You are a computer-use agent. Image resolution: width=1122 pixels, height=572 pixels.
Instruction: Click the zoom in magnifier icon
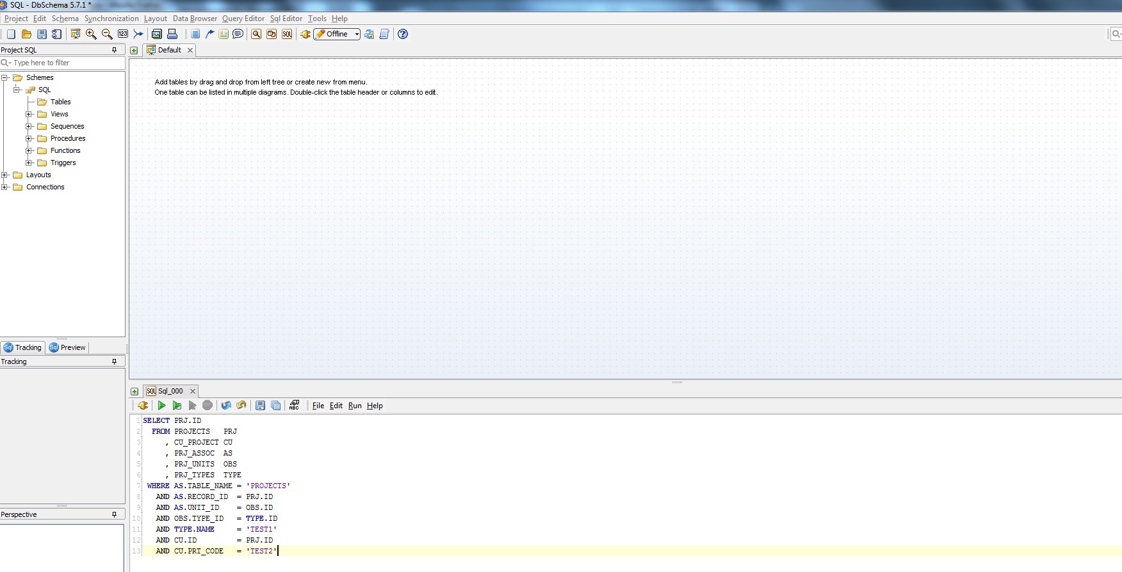(91, 34)
